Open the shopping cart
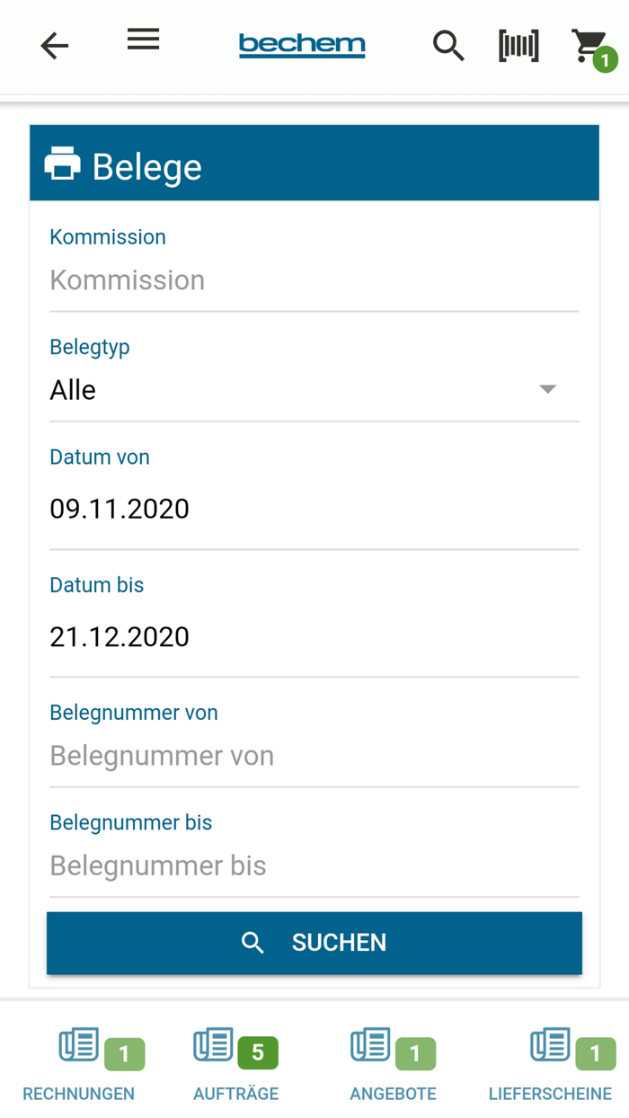Viewport: 629px width, 1118px height. 590,46
